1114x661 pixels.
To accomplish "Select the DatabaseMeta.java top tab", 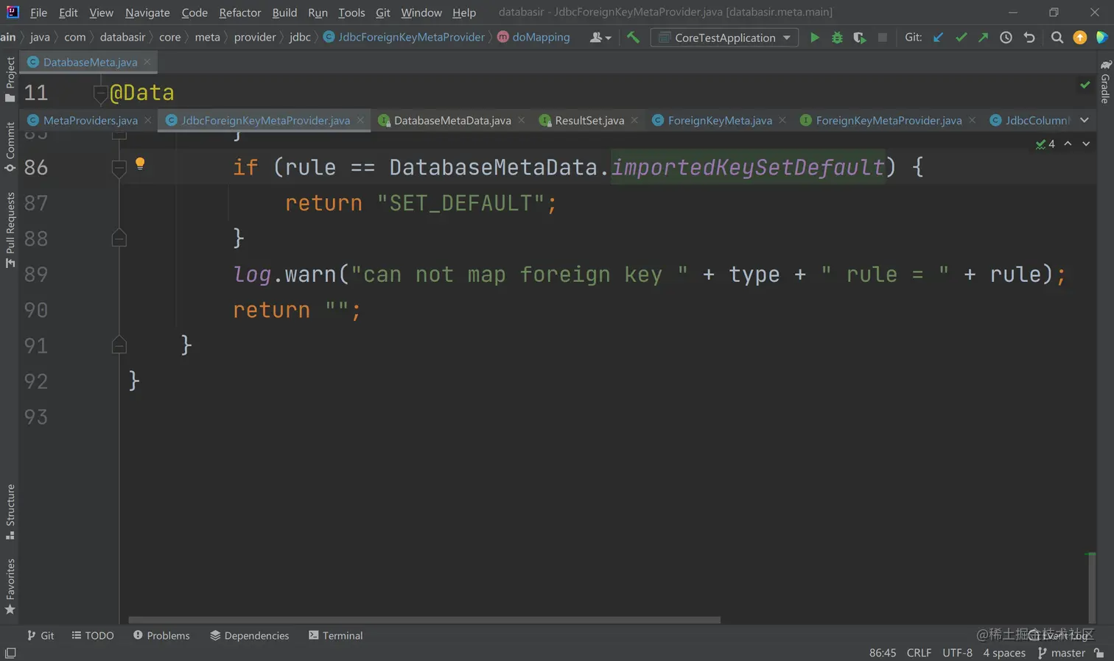I will click(x=90, y=62).
